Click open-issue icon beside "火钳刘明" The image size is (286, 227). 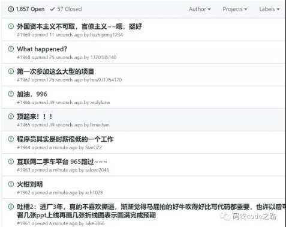(11, 184)
